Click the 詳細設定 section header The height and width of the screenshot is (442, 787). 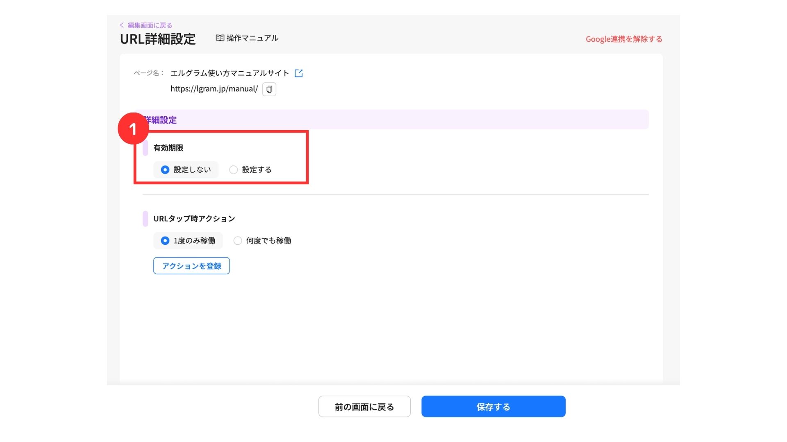point(164,120)
